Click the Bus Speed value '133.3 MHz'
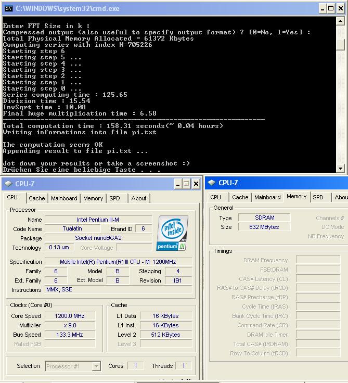 click(70, 335)
